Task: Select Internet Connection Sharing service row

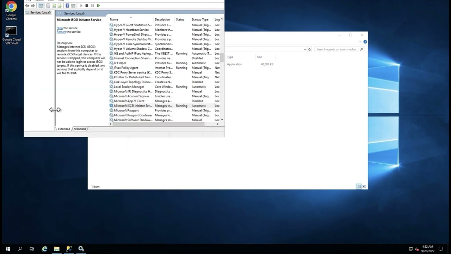Action: [164, 58]
